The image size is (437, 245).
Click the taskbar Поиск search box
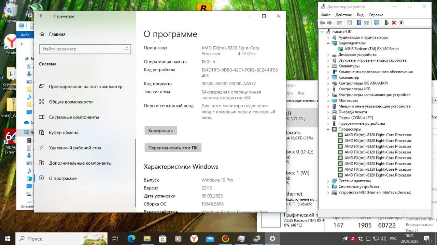coord(62,239)
